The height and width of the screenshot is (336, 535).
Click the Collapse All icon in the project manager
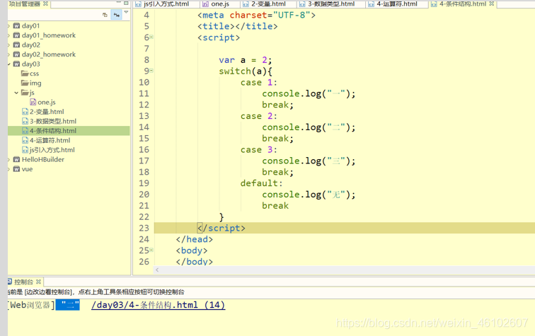coord(105,15)
